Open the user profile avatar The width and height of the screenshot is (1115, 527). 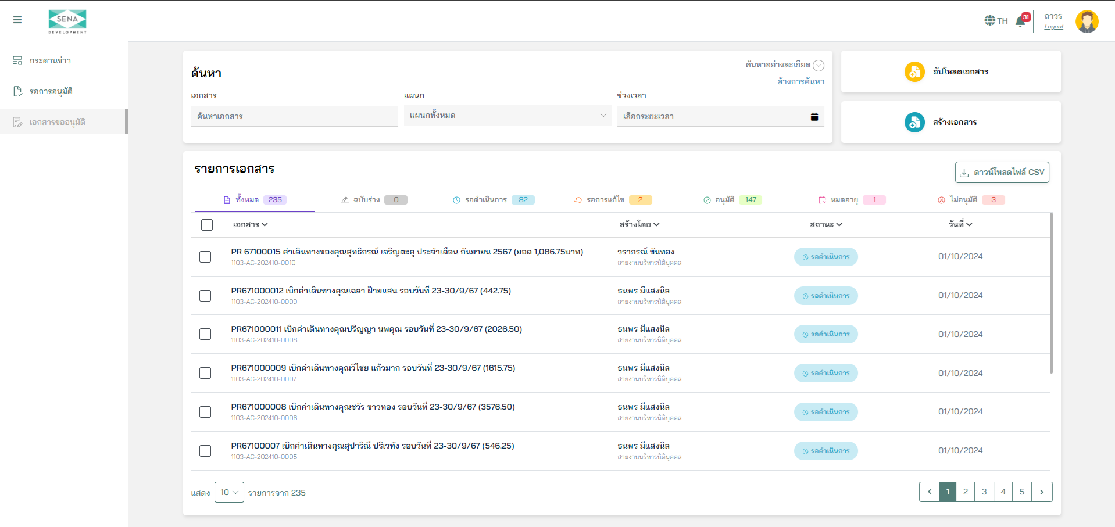coord(1087,21)
